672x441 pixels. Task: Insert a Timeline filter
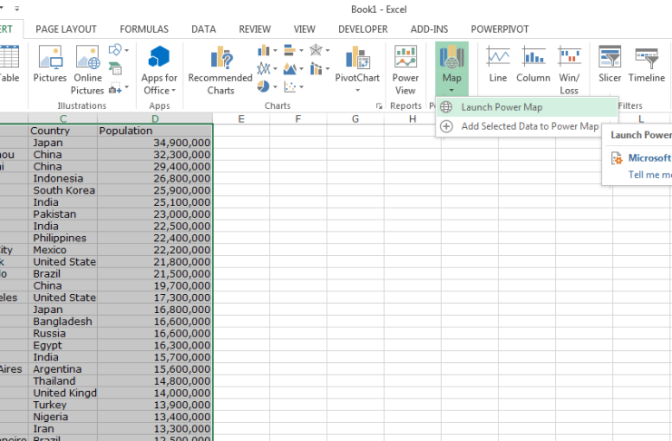(647, 64)
